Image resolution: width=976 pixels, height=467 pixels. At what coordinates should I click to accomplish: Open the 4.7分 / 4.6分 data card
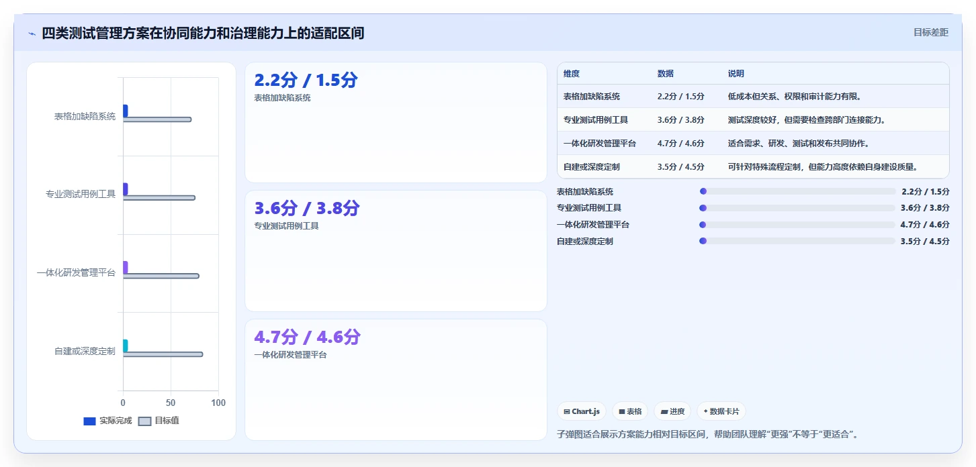[x=396, y=380]
